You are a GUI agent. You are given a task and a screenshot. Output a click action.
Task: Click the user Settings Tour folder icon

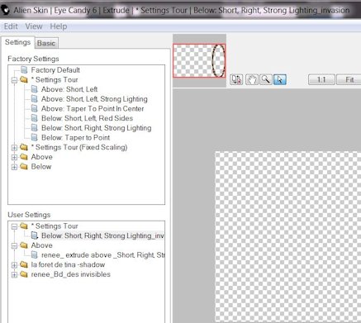24,226
